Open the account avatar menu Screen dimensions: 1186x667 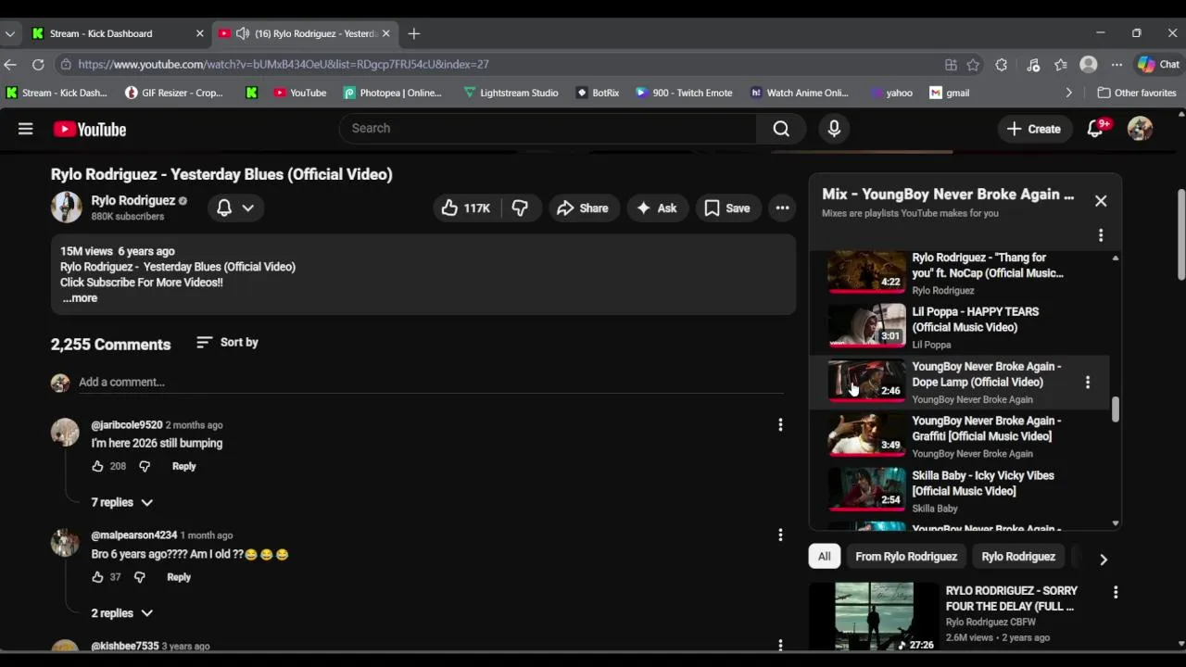click(x=1140, y=129)
